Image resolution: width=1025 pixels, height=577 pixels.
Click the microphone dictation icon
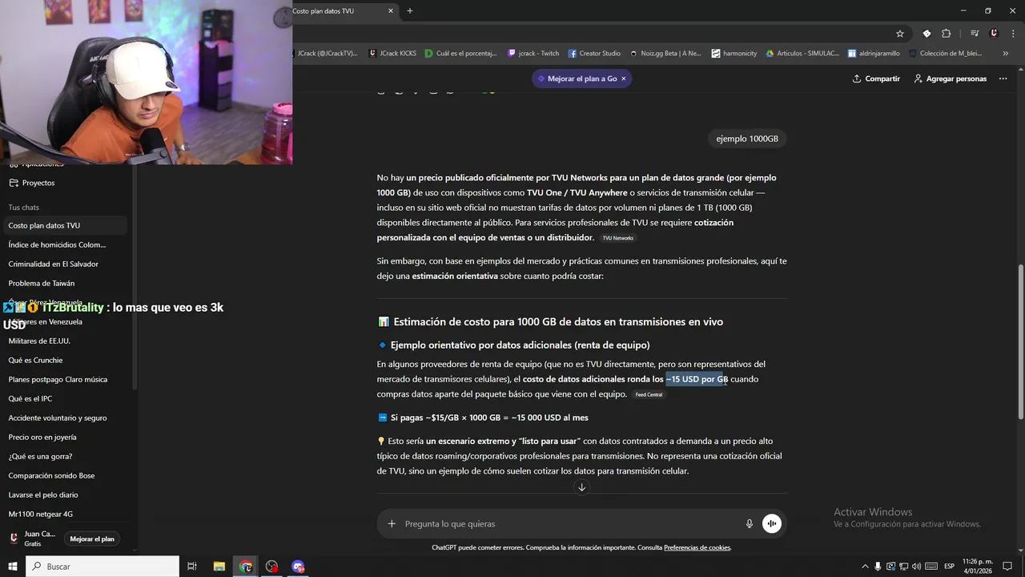pos(750,524)
